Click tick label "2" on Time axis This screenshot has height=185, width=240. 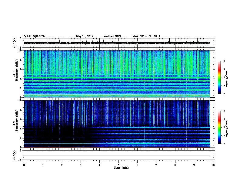pos(62,165)
